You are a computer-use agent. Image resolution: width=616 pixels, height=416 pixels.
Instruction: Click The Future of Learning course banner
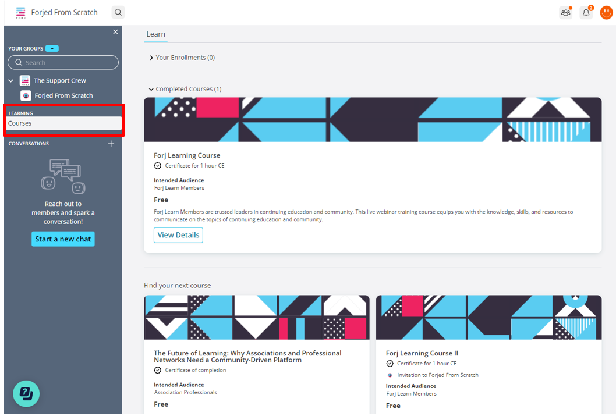257,318
